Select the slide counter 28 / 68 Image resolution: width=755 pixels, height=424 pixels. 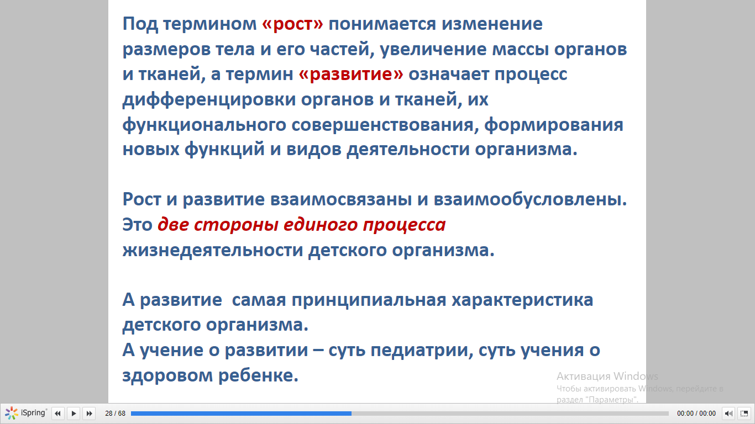(115, 414)
